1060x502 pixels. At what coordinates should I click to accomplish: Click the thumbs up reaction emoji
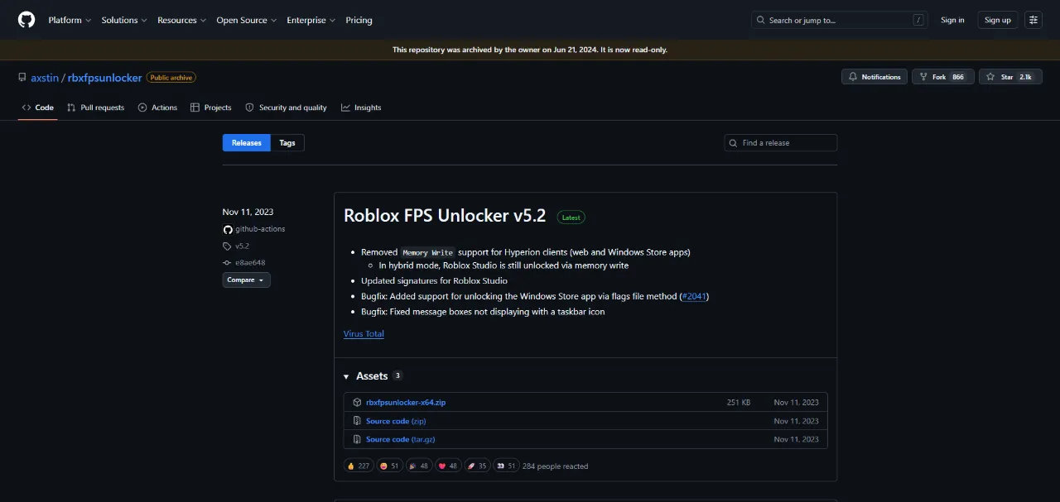[358, 466]
